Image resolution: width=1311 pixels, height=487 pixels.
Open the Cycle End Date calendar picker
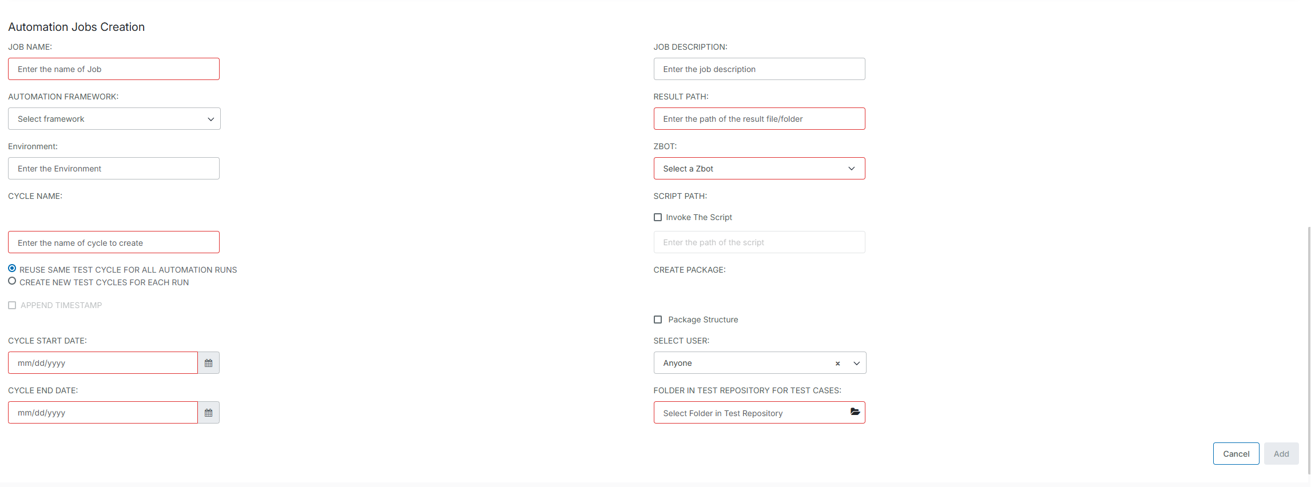(209, 413)
